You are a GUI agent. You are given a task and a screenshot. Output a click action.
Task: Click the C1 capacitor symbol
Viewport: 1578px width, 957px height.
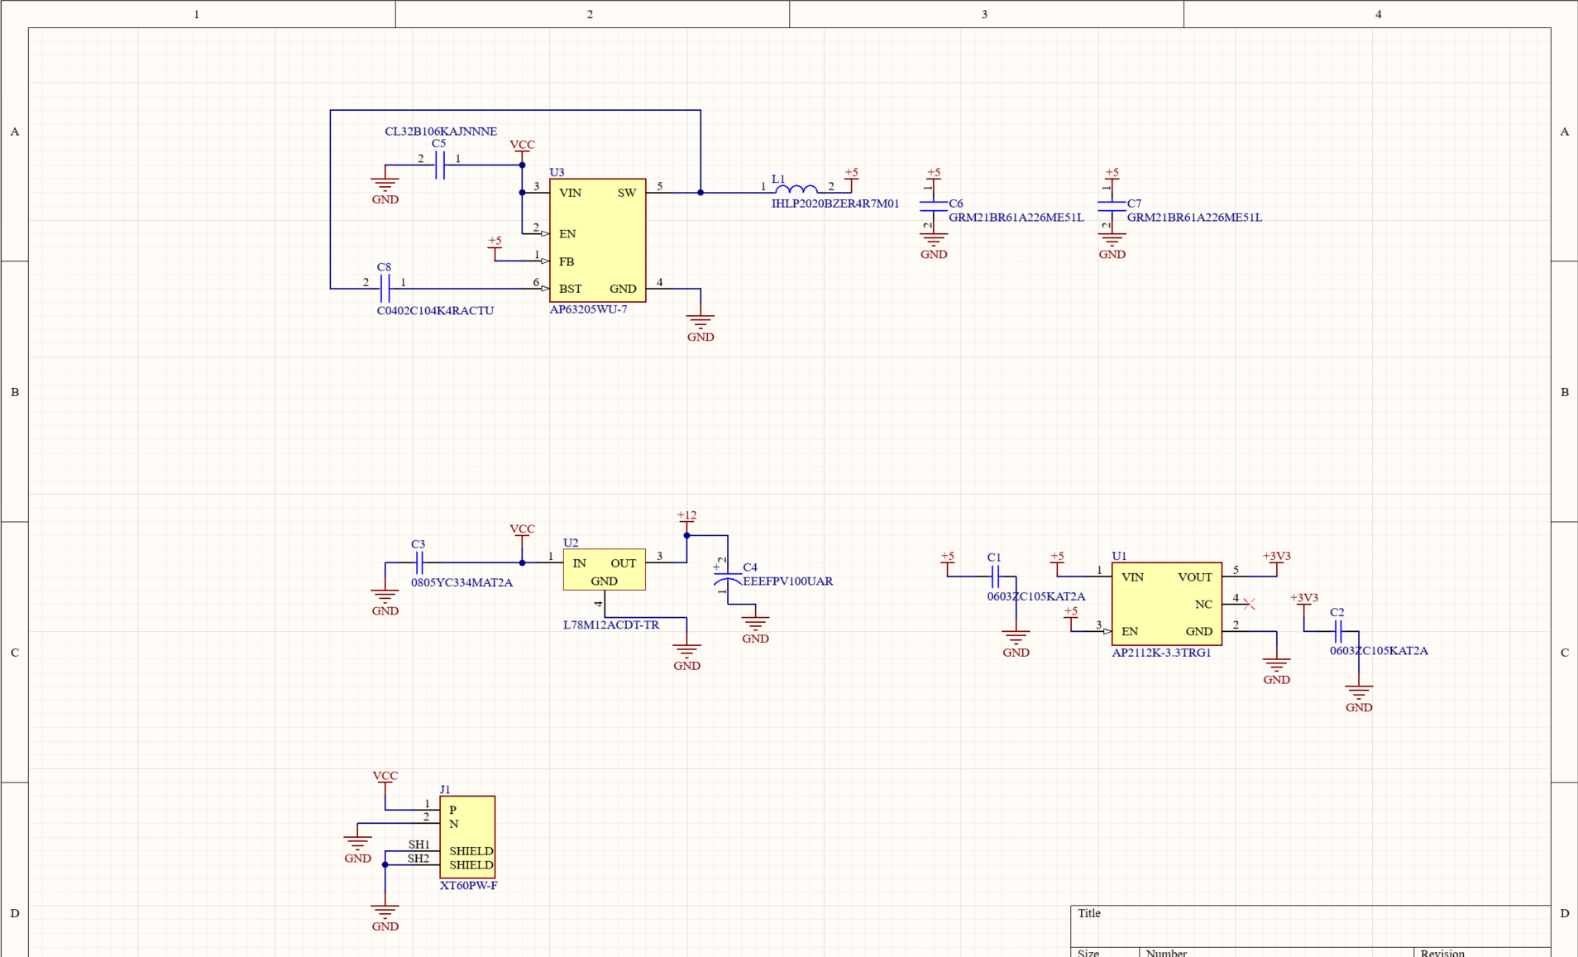(996, 577)
